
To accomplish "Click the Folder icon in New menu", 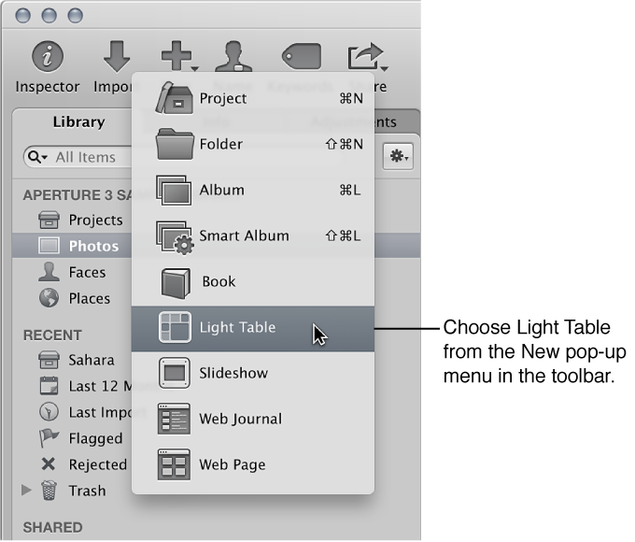I will click(x=174, y=144).
